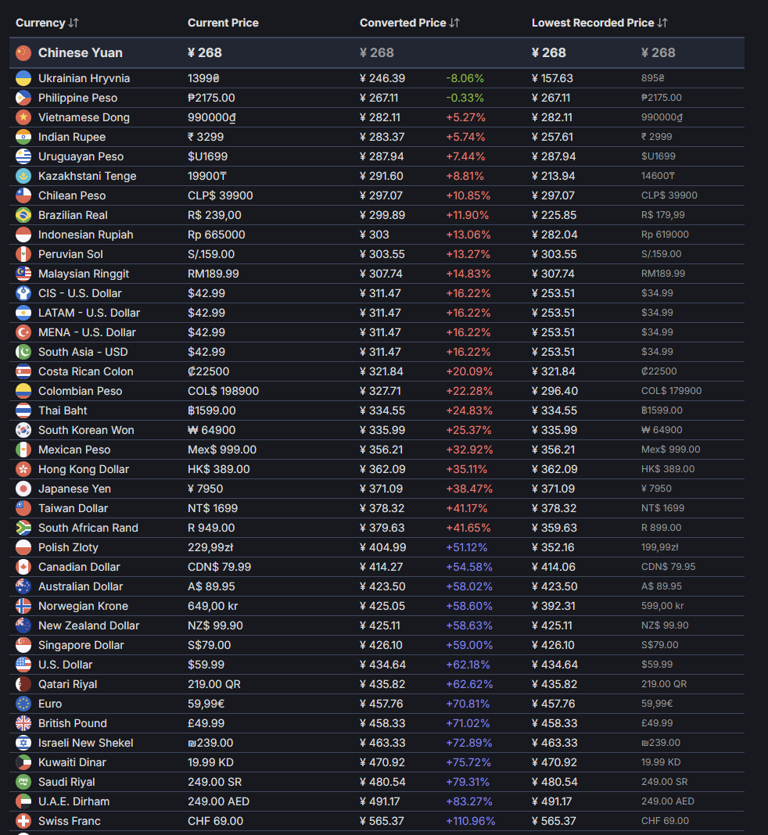Image resolution: width=768 pixels, height=835 pixels.
Task: Select the Mexican Peso currency name
Action: point(74,450)
